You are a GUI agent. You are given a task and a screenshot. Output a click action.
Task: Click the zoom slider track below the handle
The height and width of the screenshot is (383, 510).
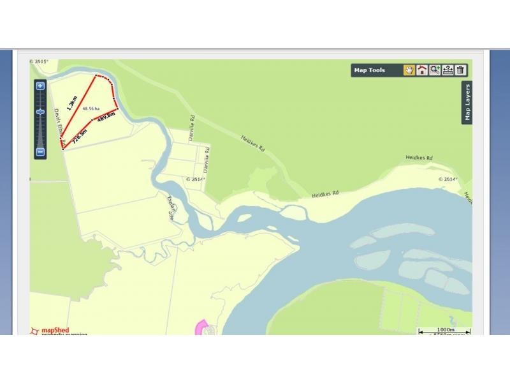(x=40, y=132)
